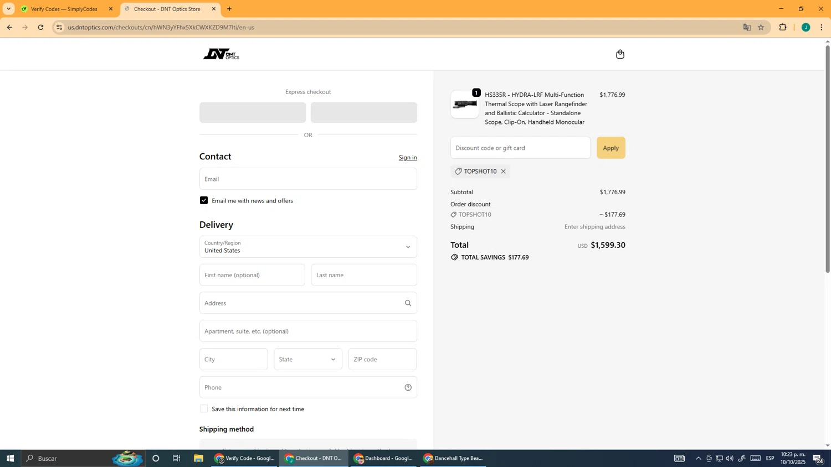
Task: Click the second express checkout button
Action: (x=364, y=112)
